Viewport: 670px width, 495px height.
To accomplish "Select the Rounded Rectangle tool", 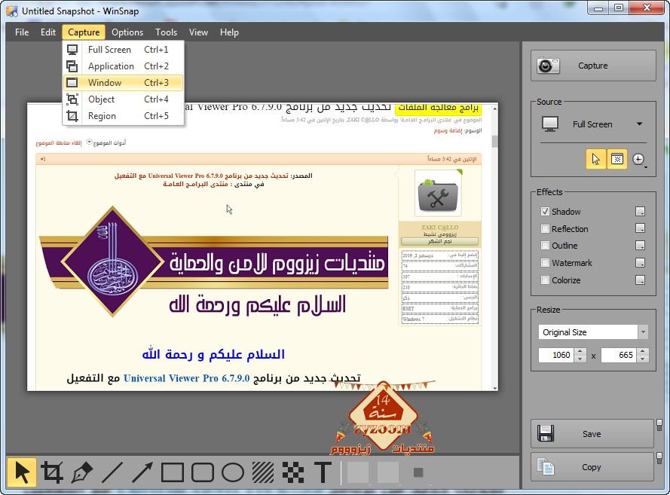I will click(x=203, y=472).
